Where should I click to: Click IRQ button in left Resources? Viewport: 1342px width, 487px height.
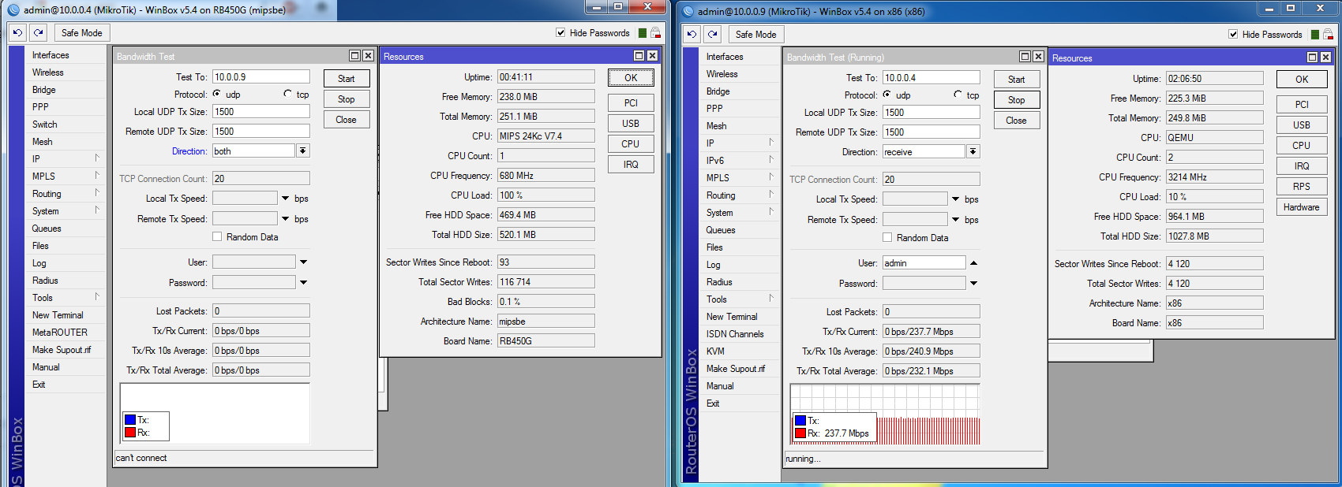[x=631, y=165]
